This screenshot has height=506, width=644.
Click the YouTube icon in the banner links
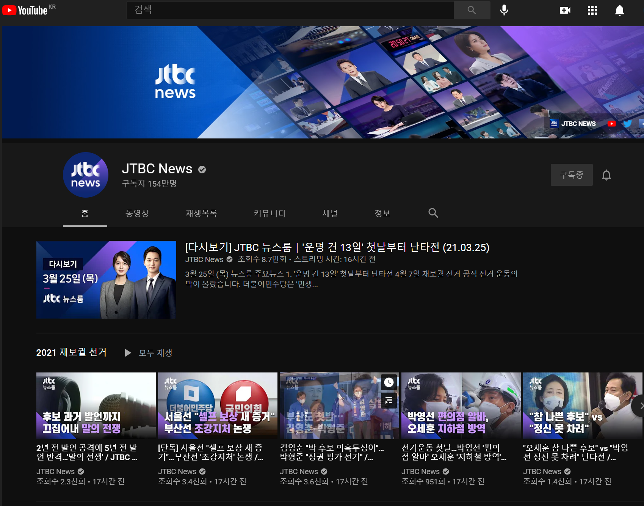611,124
